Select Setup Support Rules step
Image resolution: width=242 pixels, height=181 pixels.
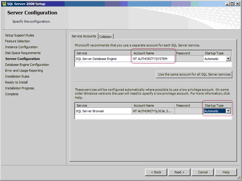tap(19, 35)
